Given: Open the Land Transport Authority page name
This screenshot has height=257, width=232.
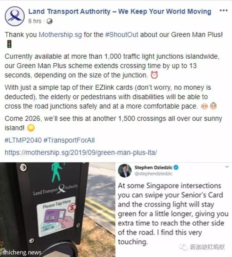Looking at the screenshot, I should coord(120,12).
